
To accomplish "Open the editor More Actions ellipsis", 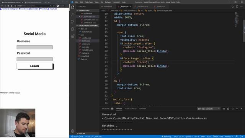I will [242, 7].
